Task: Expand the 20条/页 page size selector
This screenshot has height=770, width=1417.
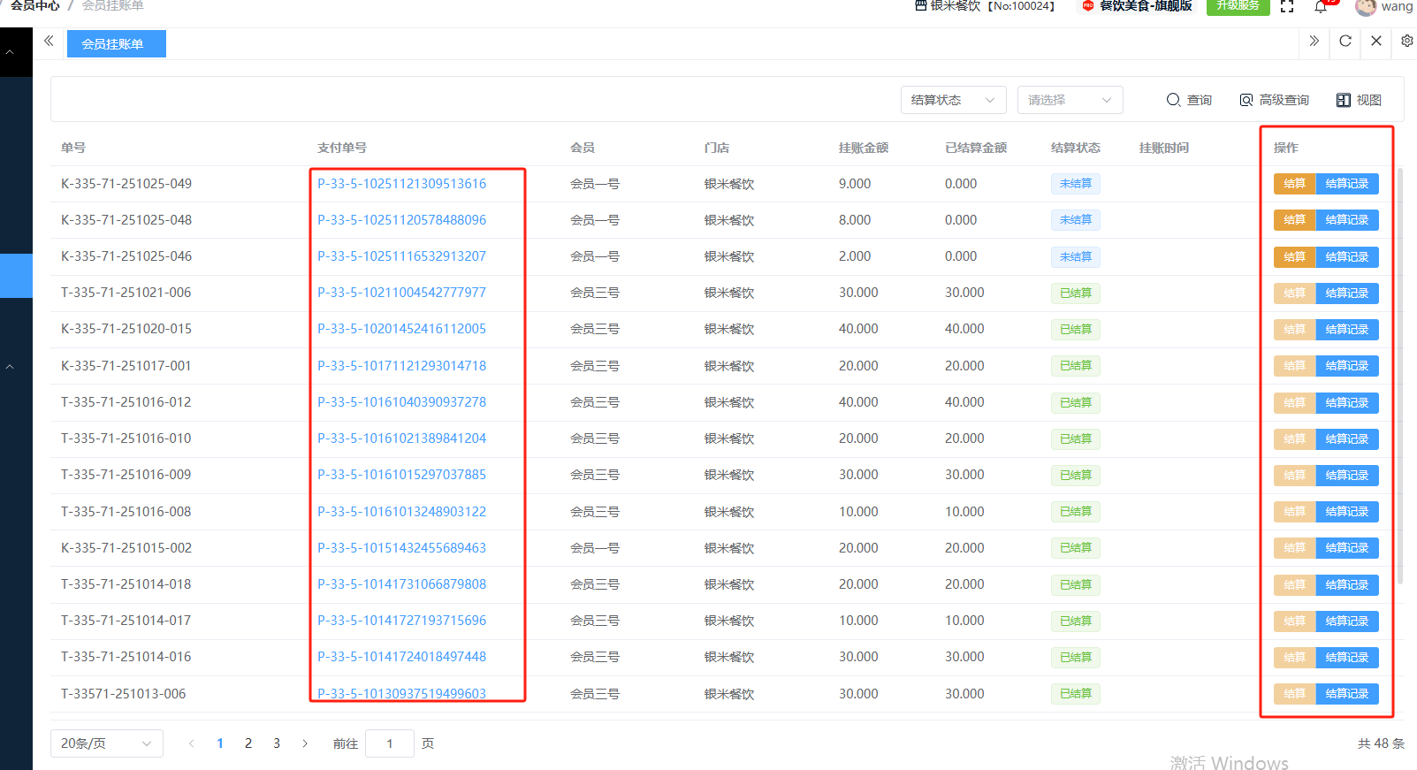Action: click(106, 743)
